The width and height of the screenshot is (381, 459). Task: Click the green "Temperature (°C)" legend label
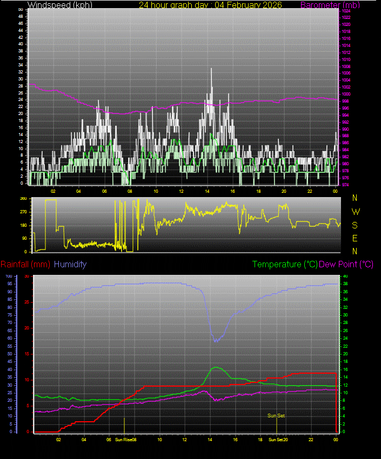pos(285,265)
